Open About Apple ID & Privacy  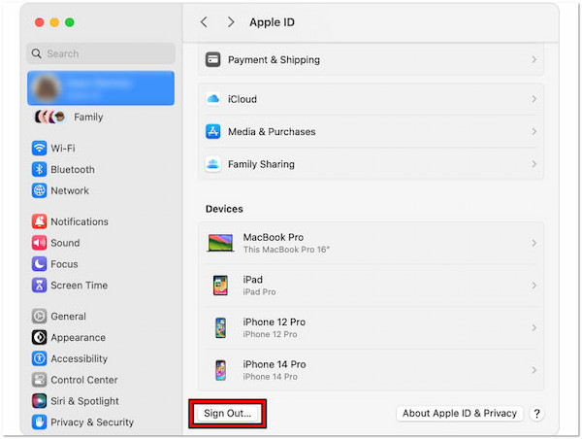(460, 414)
